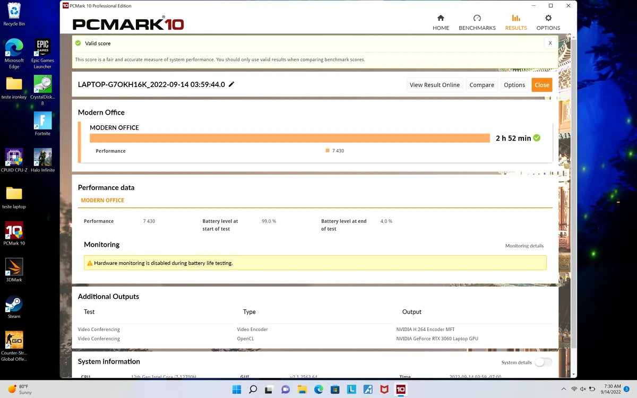Open Steam desktop shortcut
Image resolution: width=637 pixels, height=398 pixels.
(14, 307)
